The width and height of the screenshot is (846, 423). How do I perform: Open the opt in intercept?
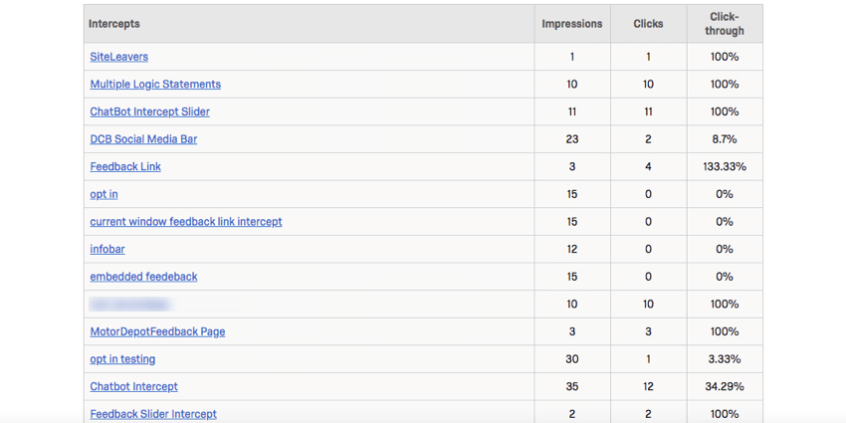click(104, 194)
